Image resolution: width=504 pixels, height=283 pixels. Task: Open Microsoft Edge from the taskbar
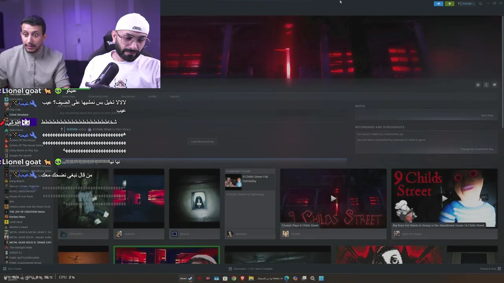[287, 278]
